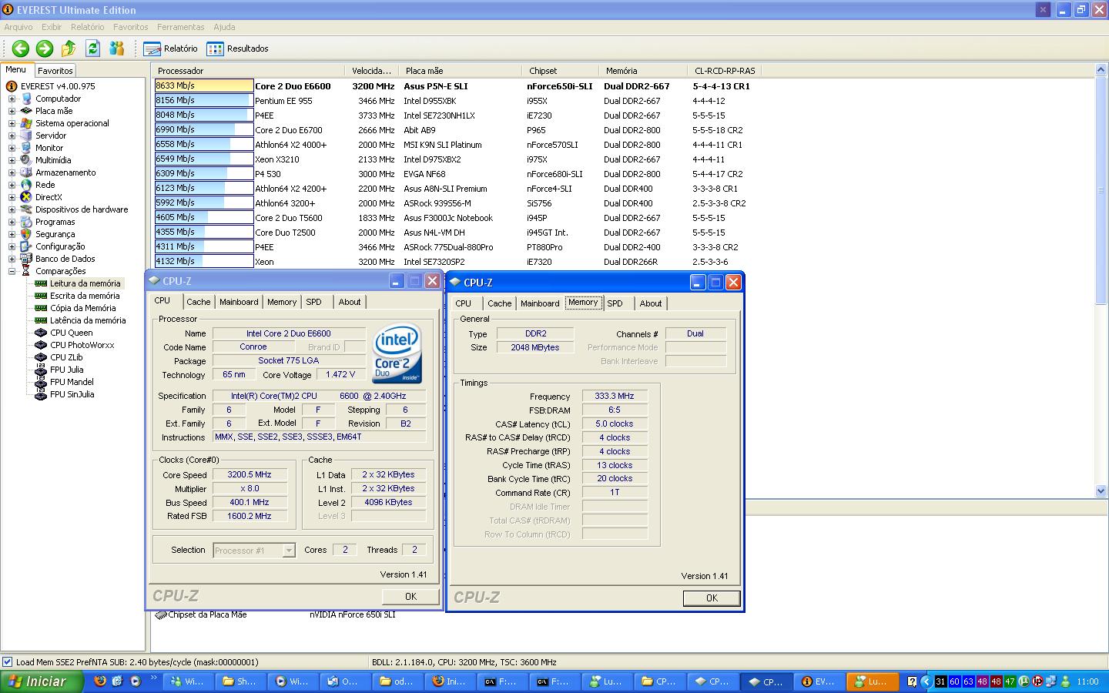Expand the Dispositivos de hardware node
The image size is (1109, 693).
[12, 209]
